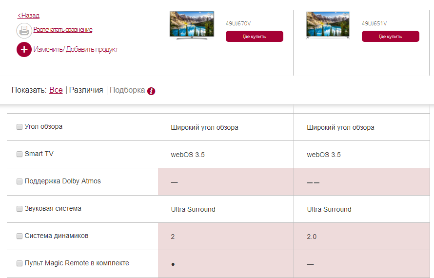Click Изменить/Добавить продукт text
434x278 pixels.
tap(76, 49)
